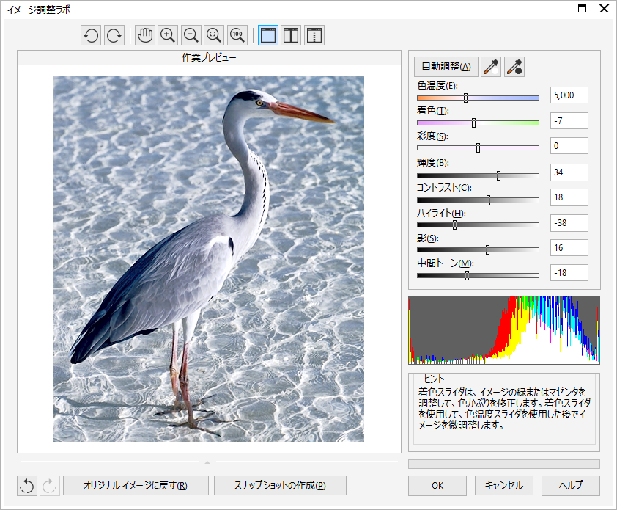Viewport: 617px width, 510px height.
Task: Click the Zoom out magnifier
Action: (191, 35)
